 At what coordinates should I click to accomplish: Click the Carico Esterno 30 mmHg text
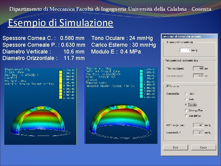(123, 45)
